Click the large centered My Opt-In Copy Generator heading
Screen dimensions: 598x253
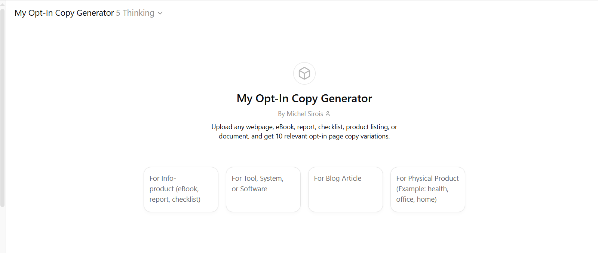(x=304, y=98)
